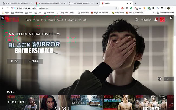
Task: Open the Netflix notifications bell
Action: (156, 20)
